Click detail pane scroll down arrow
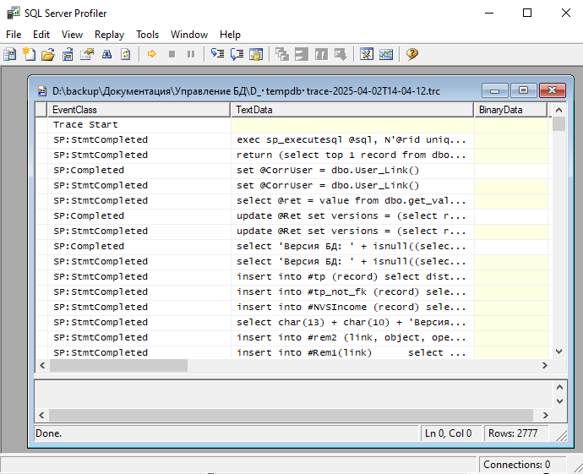This screenshot has width=583, height=474. coord(559,401)
